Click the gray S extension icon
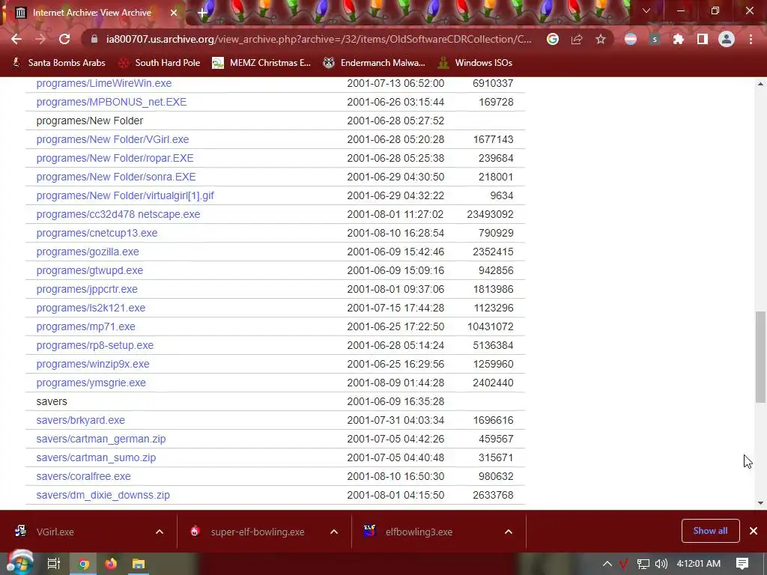Image resolution: width=767 pixels, height=575 pixels. (x=655, y=39)
